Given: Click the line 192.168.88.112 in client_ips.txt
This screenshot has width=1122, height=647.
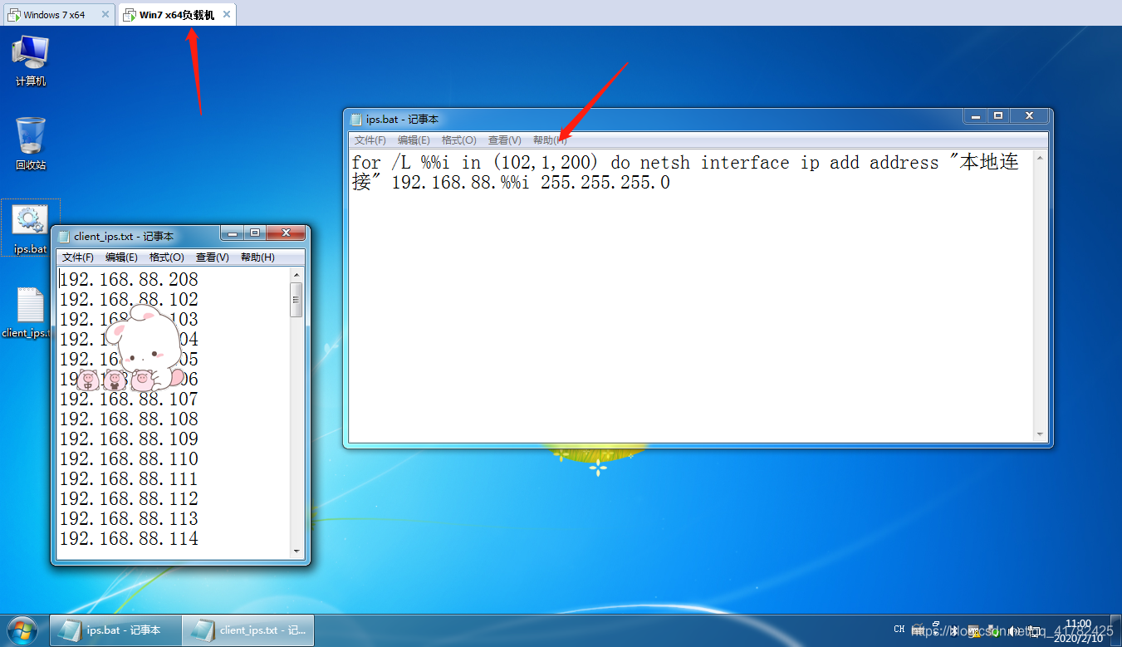Looking at the screenshot, I should coord(129,498).
